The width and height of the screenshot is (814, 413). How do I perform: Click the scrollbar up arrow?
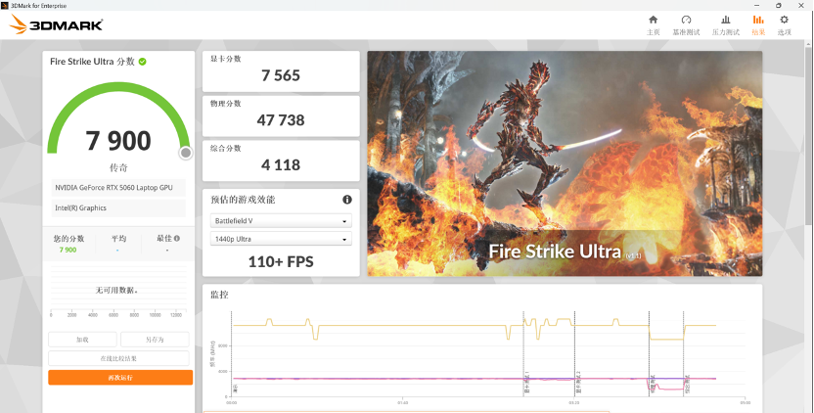pyautogui.click(x=809, y=45)
